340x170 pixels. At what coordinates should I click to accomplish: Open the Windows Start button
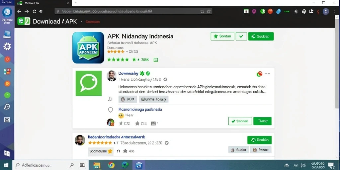click(6, 165)
